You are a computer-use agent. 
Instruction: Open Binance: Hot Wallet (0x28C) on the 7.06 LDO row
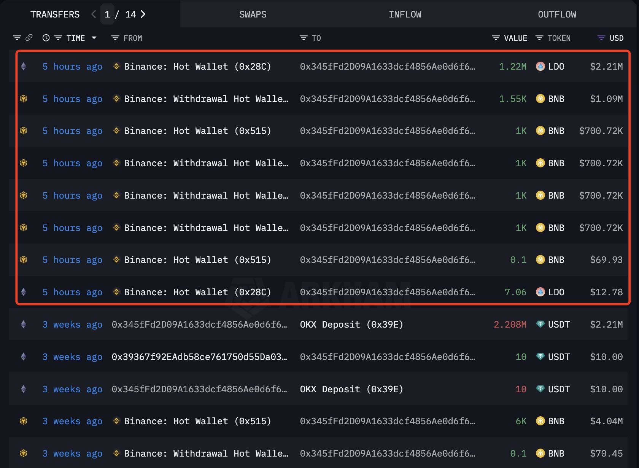198,292
